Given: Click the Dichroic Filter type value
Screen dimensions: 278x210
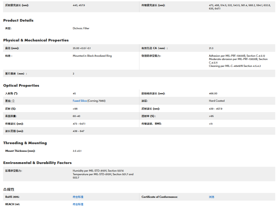Looking at the screenshot, I should pyautogui.click(x=81, y=28).
